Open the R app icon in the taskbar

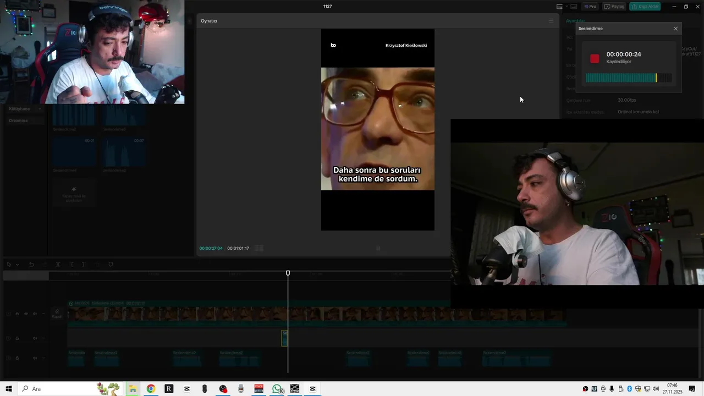(x=169, y=389)
